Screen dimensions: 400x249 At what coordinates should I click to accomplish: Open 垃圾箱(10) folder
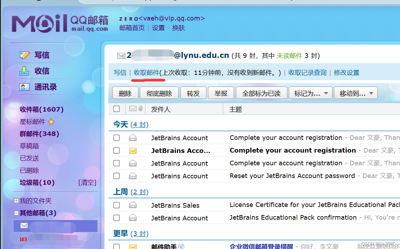37,183
